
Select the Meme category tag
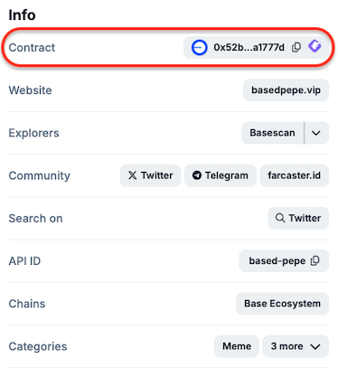point(237,346)
